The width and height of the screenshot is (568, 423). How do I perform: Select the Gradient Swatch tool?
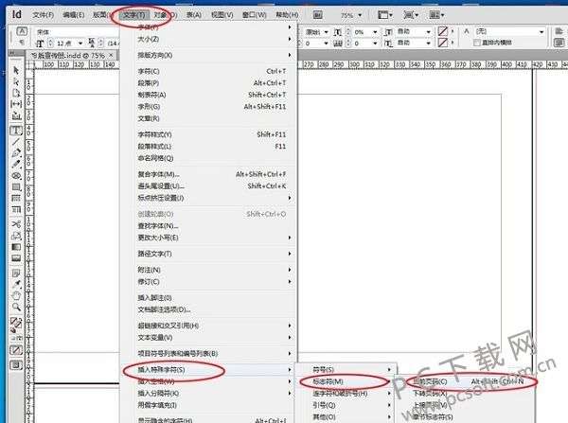(16, 247)
